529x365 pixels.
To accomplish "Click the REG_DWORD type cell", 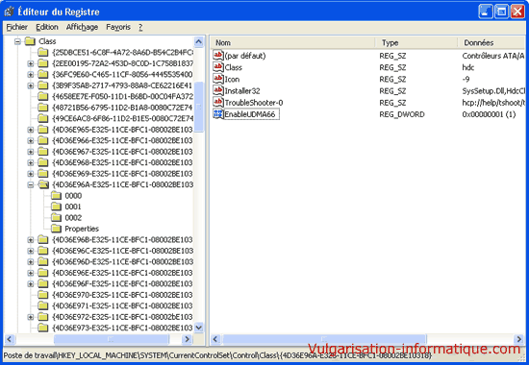I will (402, 114).
